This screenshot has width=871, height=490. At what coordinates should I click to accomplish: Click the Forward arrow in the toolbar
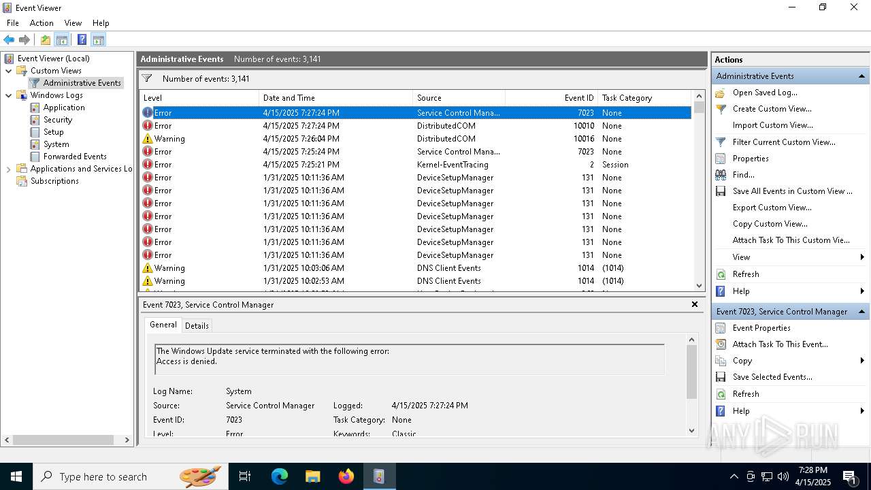click(24, 39)
